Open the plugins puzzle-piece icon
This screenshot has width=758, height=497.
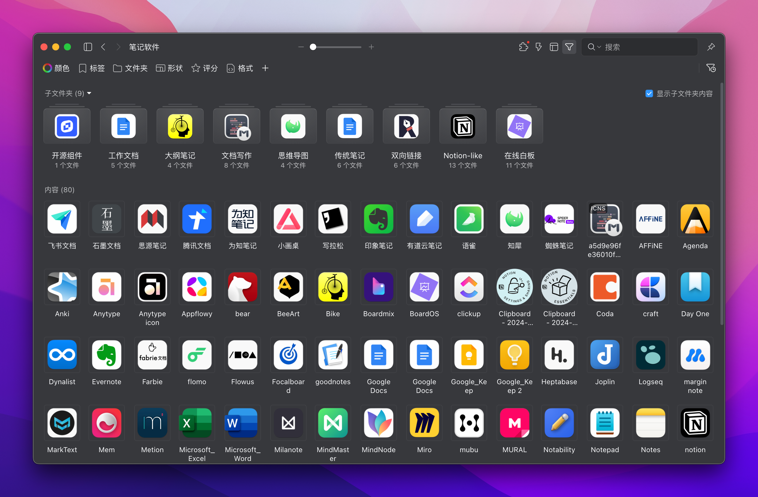click(x=523, y=47)
